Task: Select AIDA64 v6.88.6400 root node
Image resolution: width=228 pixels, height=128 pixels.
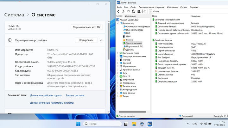Action: coord(127,20)
